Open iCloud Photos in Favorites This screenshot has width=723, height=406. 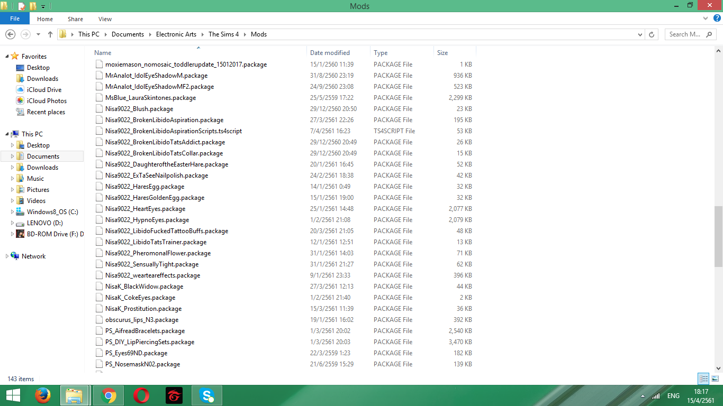[47, 101]
